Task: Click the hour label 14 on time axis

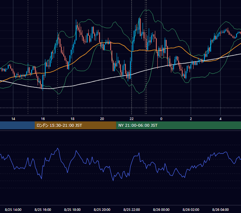Action: tap(13, 119)
